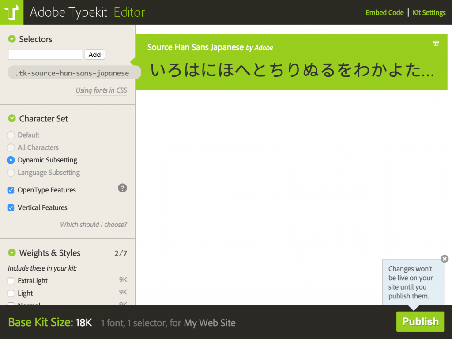Image resolution: width=452 pixels, height=339 pixels.
Task: Choose the All Characters option
Action: pyautogui.click(x=10, y=147)
